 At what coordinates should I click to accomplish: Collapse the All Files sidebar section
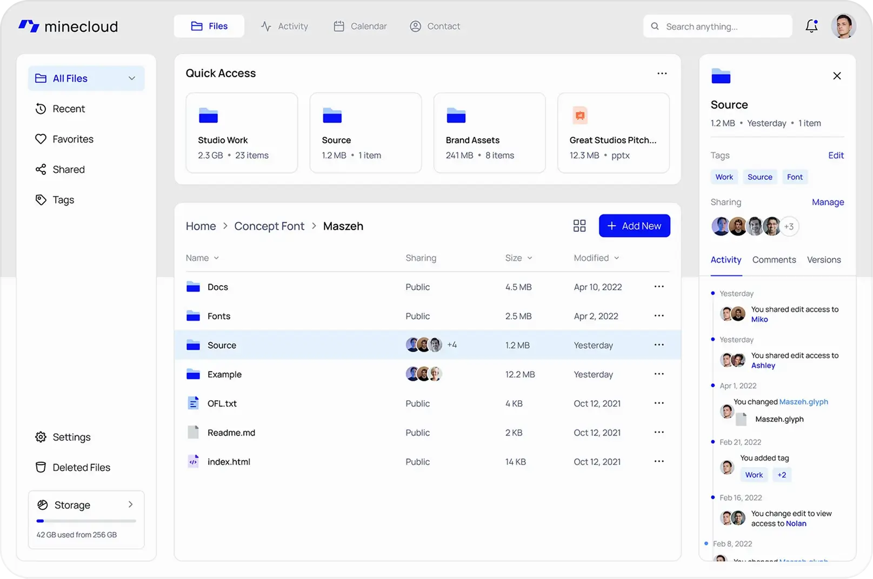tap(131, 78)
